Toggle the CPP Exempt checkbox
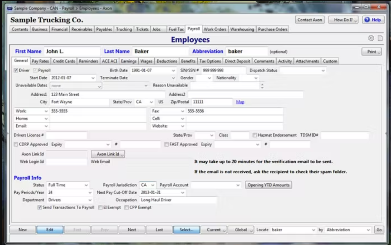 [126, 207]
